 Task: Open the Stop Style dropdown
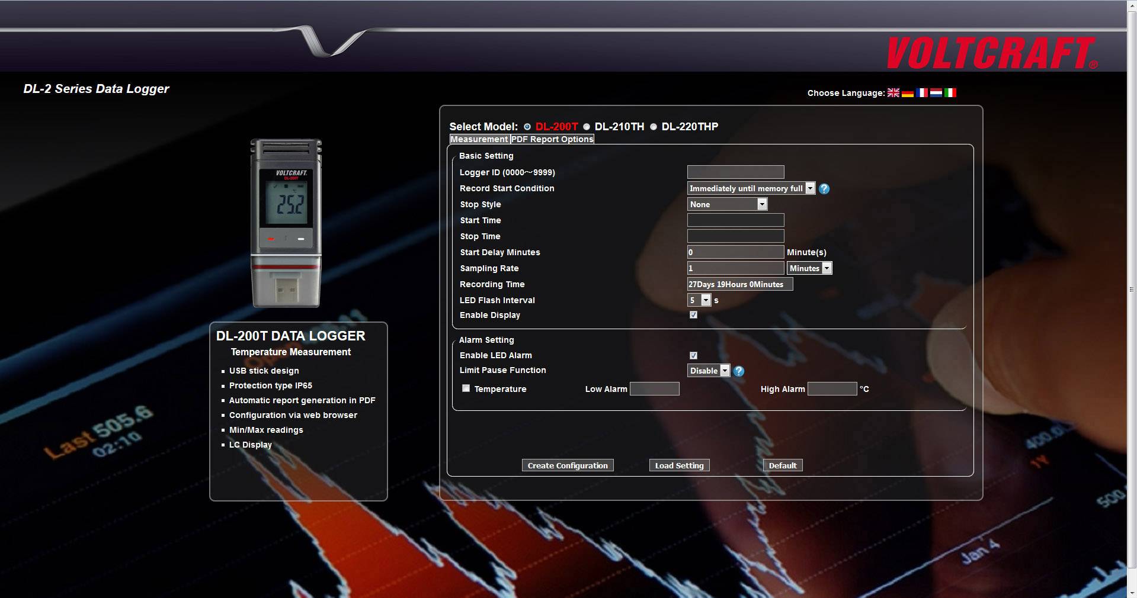point(761,204)
